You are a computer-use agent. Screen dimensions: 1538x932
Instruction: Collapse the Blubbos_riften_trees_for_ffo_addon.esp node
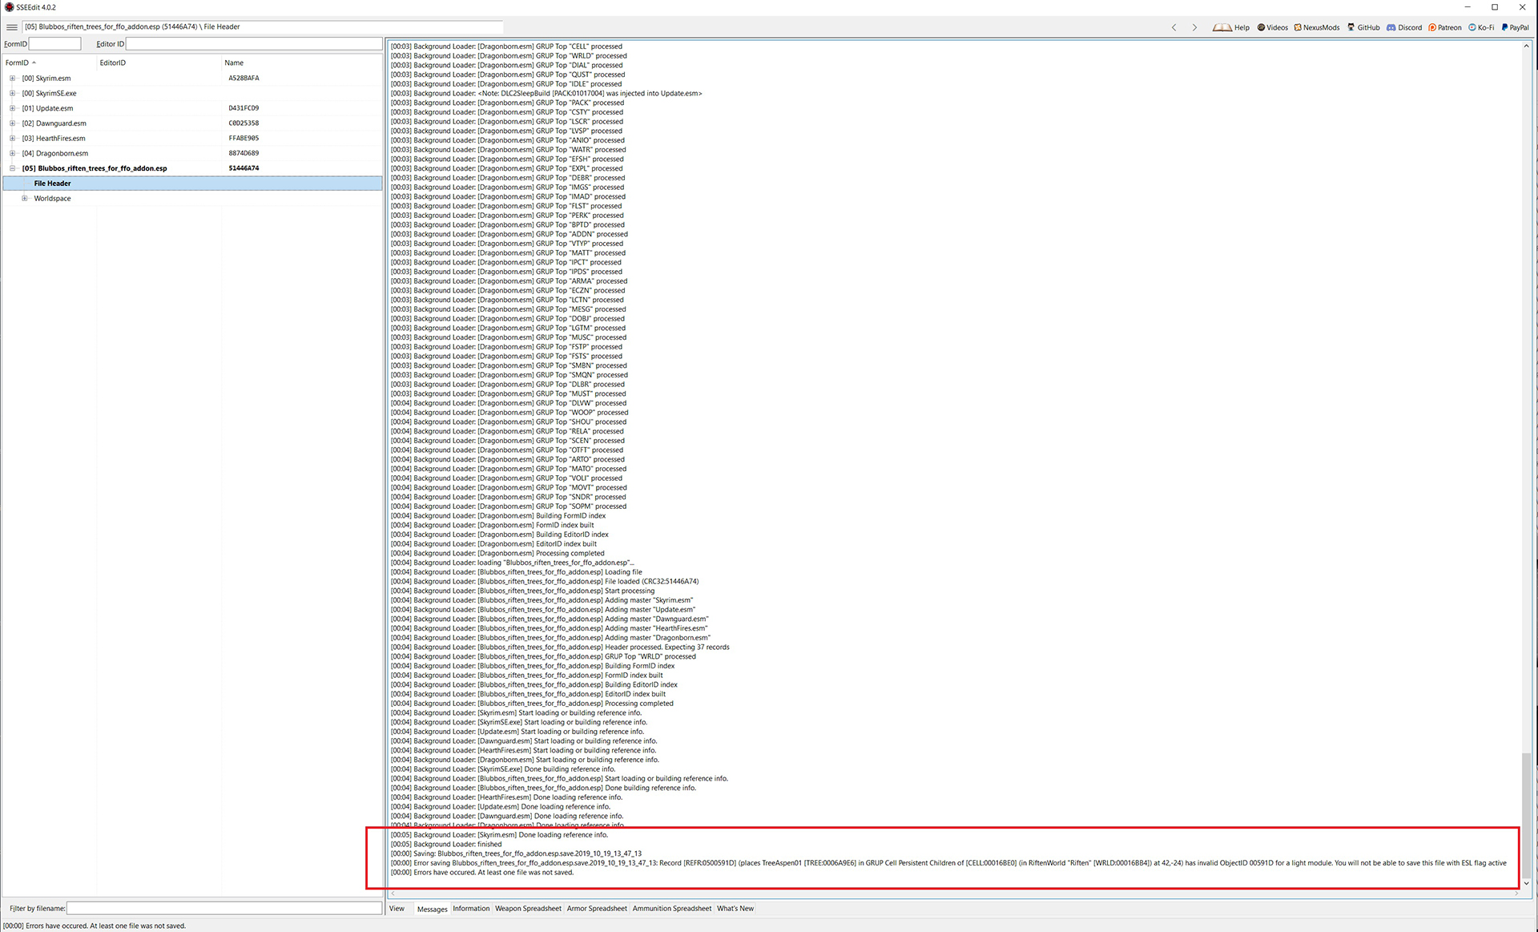pyautogui.click(x=12, y=168)
